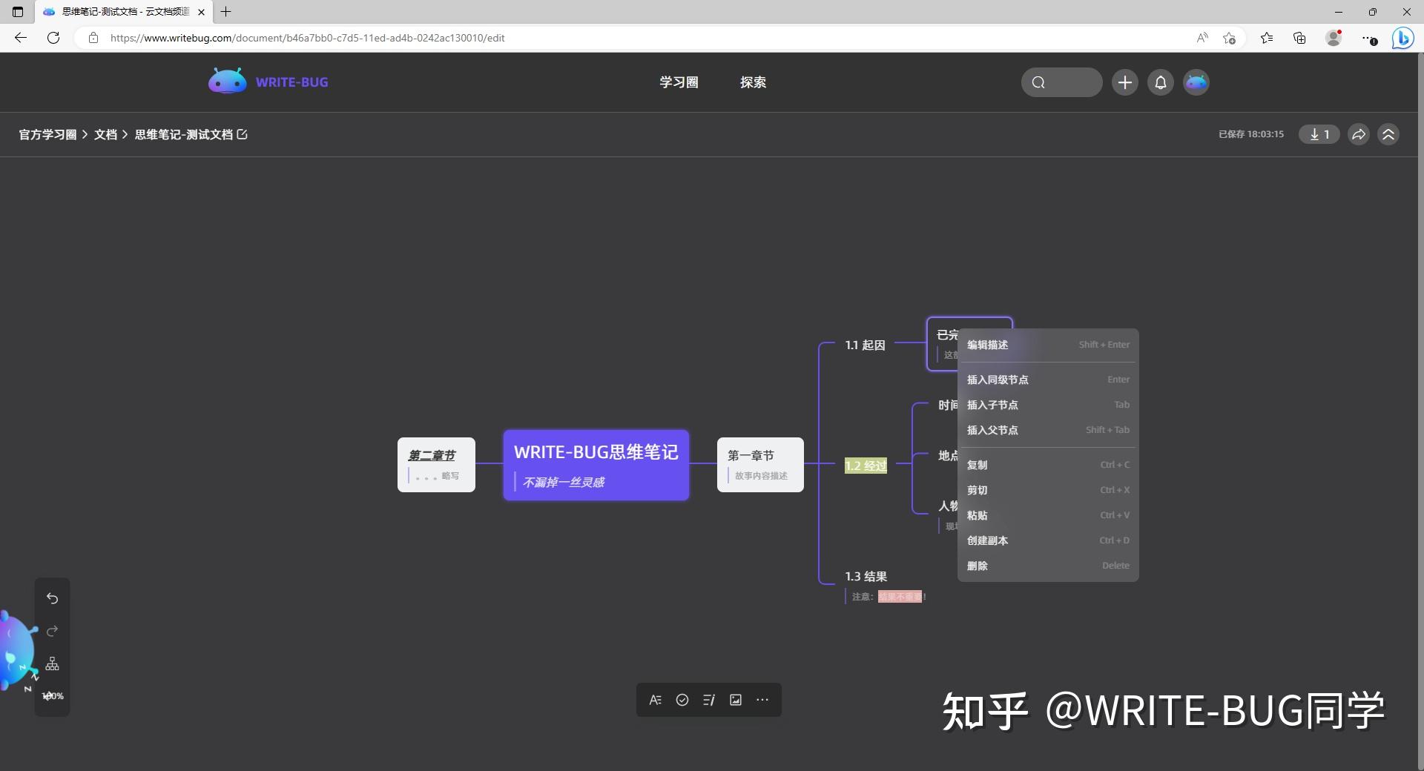The image size is (1424, 771).
Task: Open the notes/outline editing icon in bottom toolbar
Action: coord(709,700)
